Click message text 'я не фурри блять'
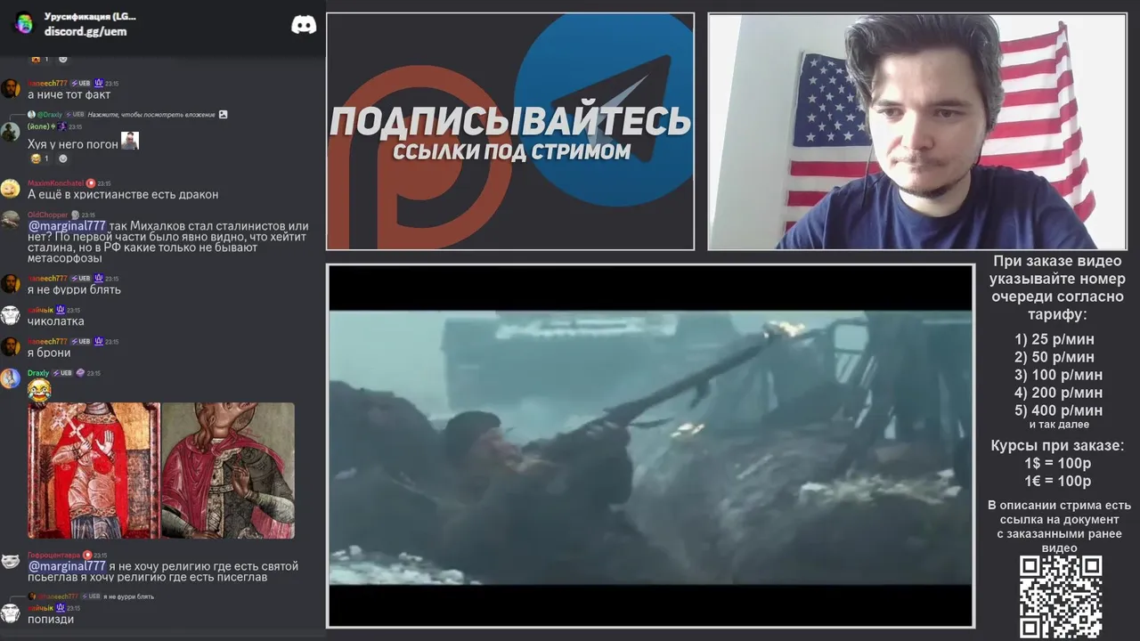Image resolution: width=1140 pixels, height=641 pixels. tap(74, 289)
